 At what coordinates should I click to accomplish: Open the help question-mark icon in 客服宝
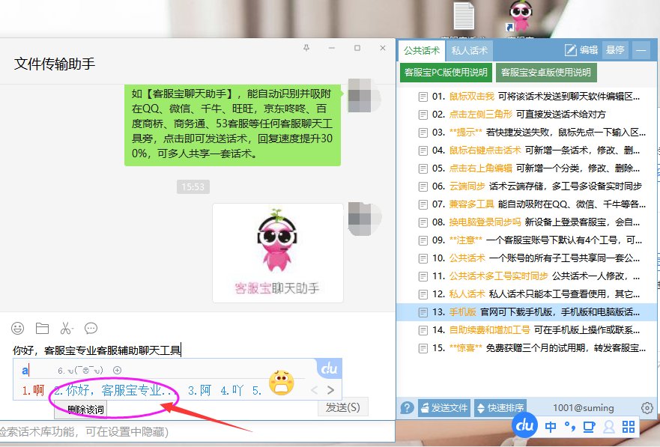405,408
